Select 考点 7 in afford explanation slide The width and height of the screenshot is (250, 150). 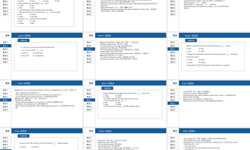(5, 110)
